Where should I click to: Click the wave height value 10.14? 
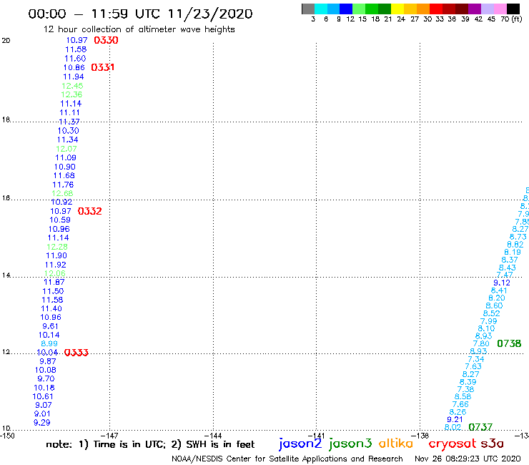pos(49,335)
